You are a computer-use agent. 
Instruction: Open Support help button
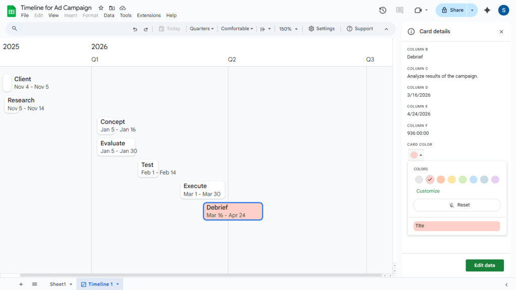[360, 29]
